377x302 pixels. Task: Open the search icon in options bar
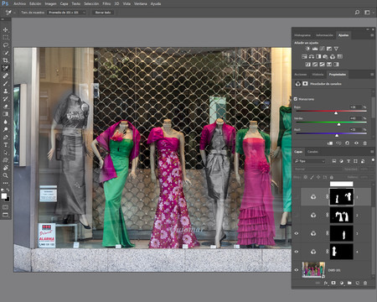coord(357,13)
